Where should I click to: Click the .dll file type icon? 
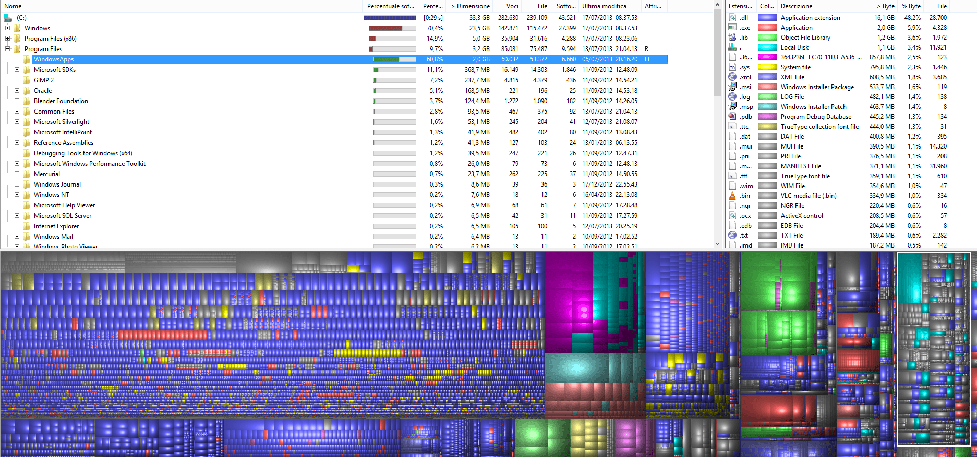coord(732,18)
